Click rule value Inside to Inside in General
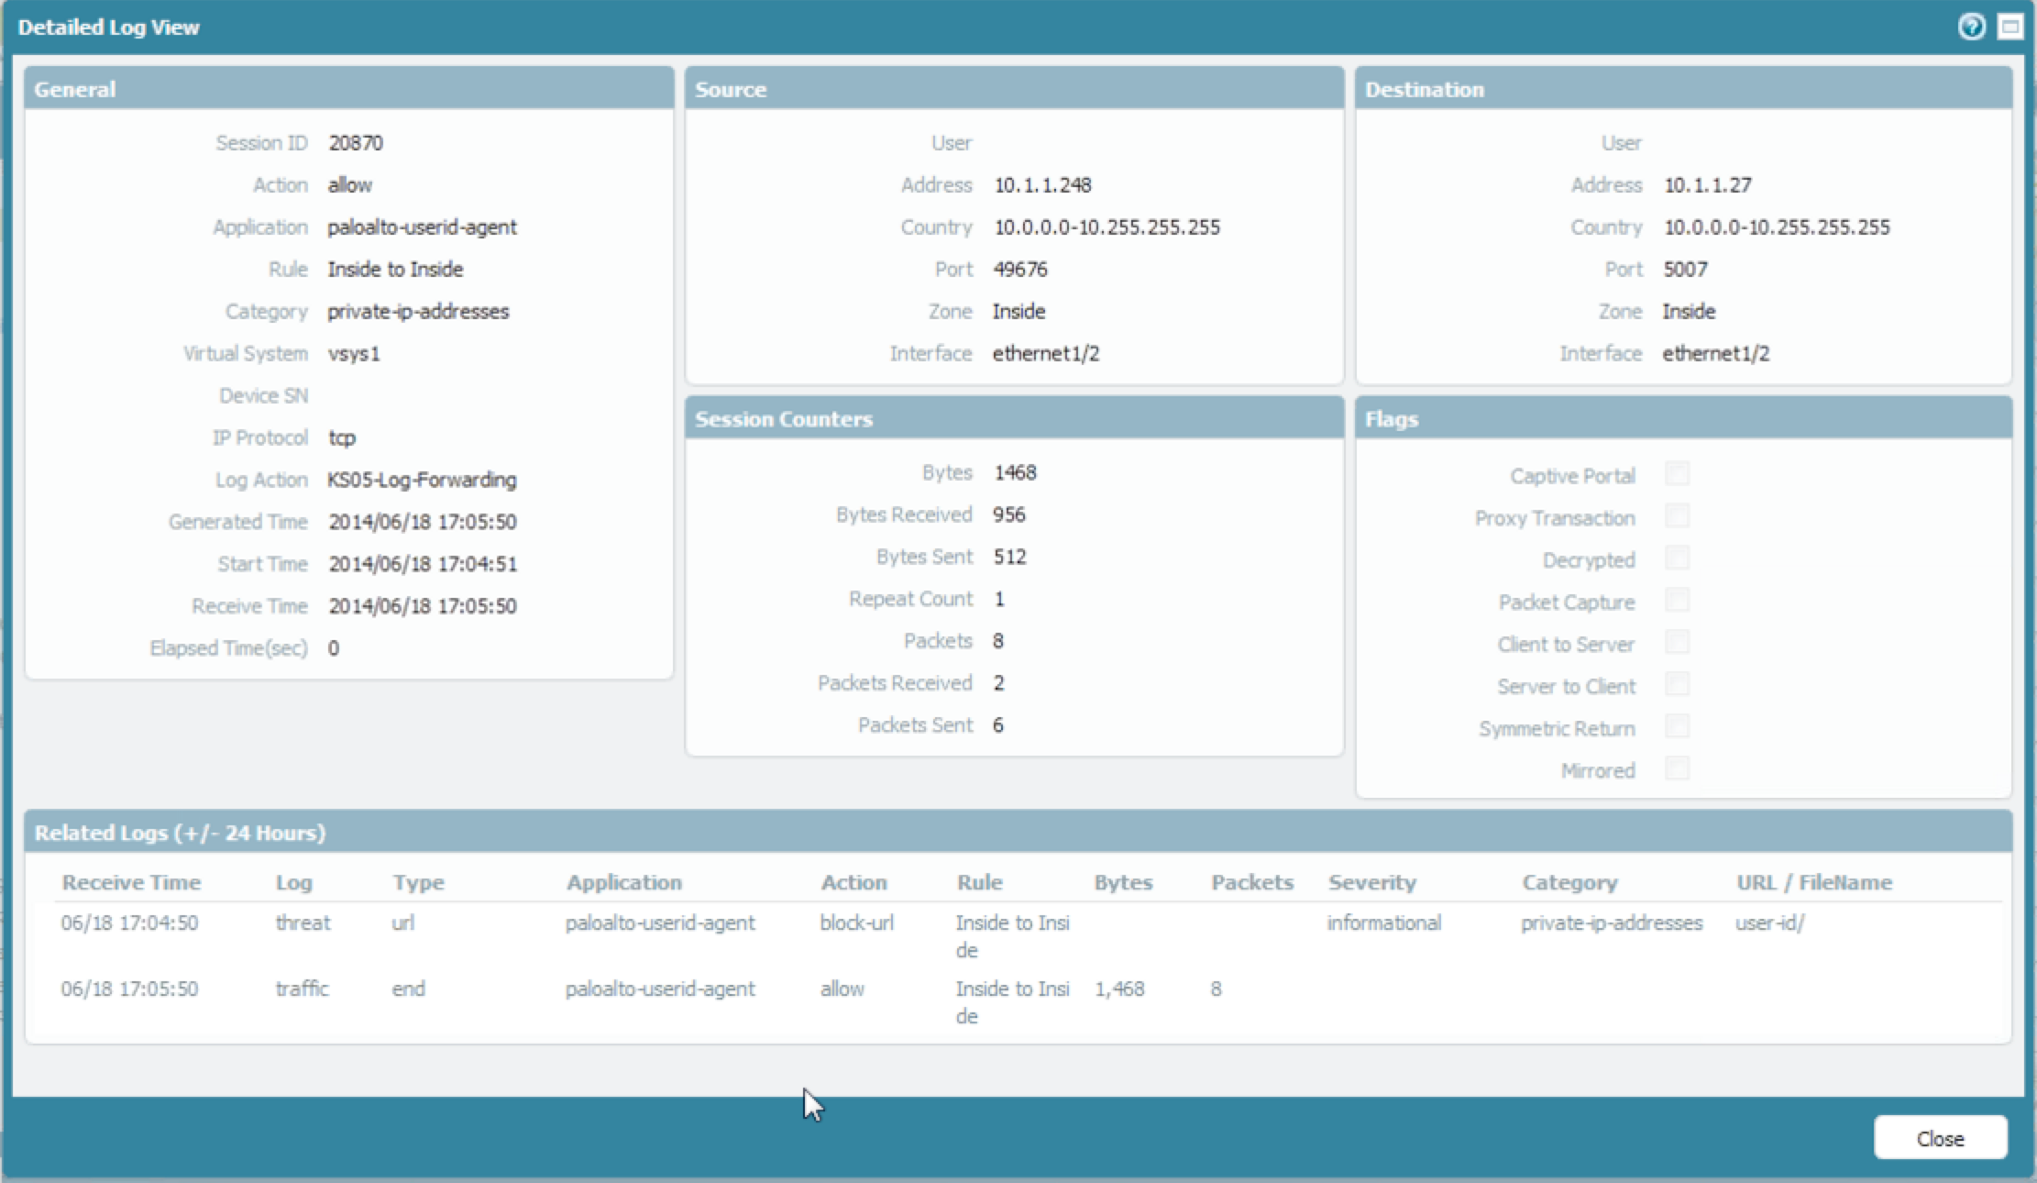This screenshot has height=1183, width=2037. tap(395, 269)
